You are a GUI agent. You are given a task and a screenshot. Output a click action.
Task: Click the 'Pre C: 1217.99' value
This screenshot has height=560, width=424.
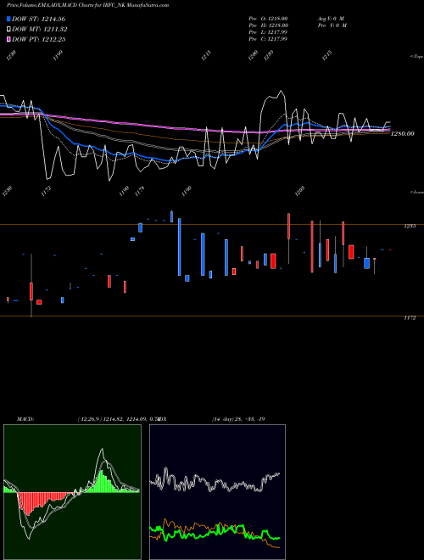pyautogui.click(x=268, y=39)
